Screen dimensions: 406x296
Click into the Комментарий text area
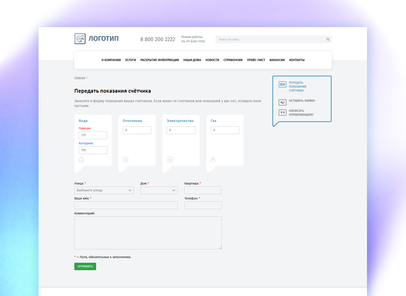pos(148,232)
